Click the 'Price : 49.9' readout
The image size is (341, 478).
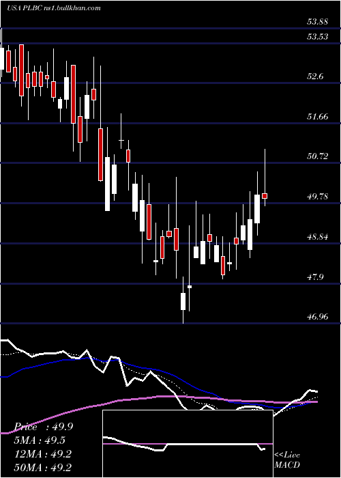pos(43,427)
